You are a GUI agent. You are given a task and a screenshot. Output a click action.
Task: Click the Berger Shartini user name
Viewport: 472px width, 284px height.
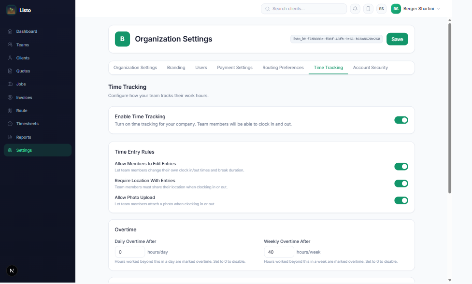pos(418,9)
